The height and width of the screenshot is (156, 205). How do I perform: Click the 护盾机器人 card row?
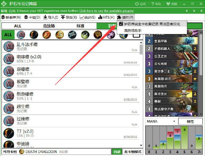pyautogui.click(x=172, y=49)
